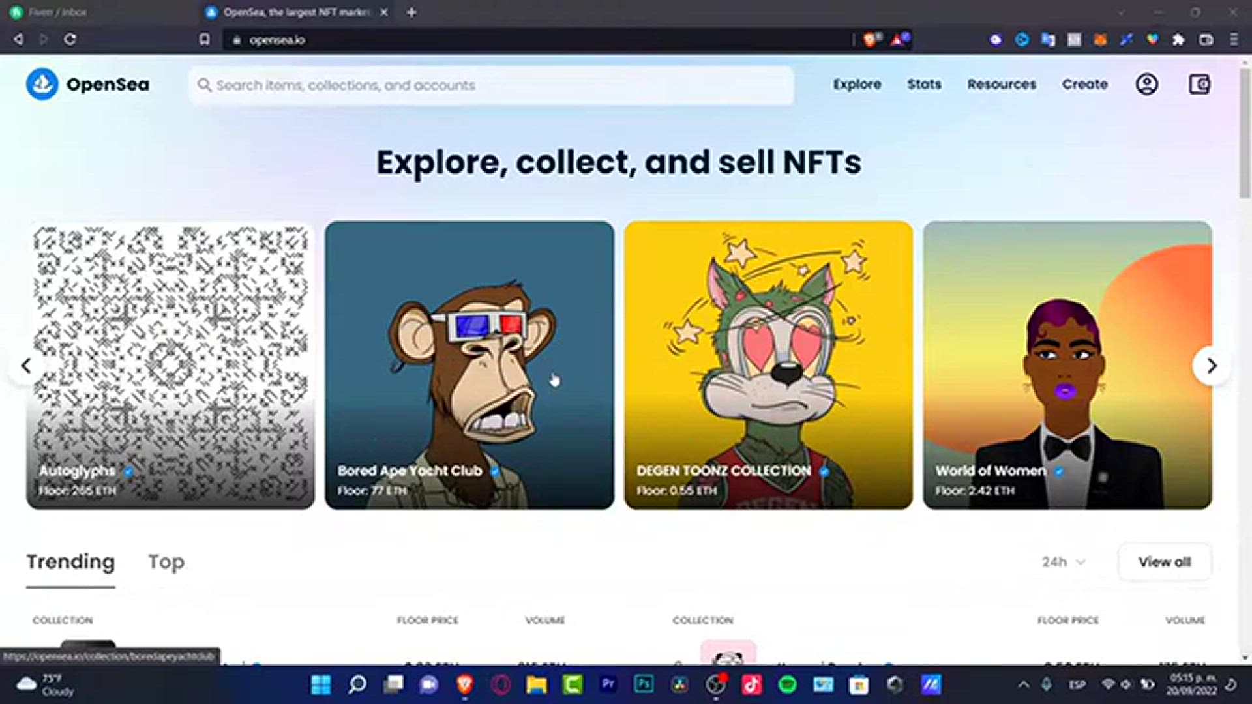This screenshot has height=704, width=1252.
Task: Open Microsoft Store from taskbar
Action: (859, 684)
